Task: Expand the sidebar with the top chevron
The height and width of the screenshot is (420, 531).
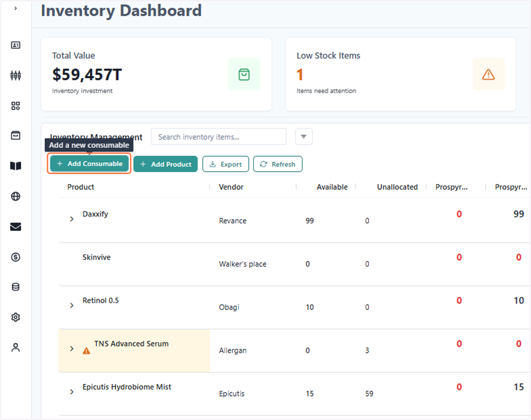Action: click(15, 8)
